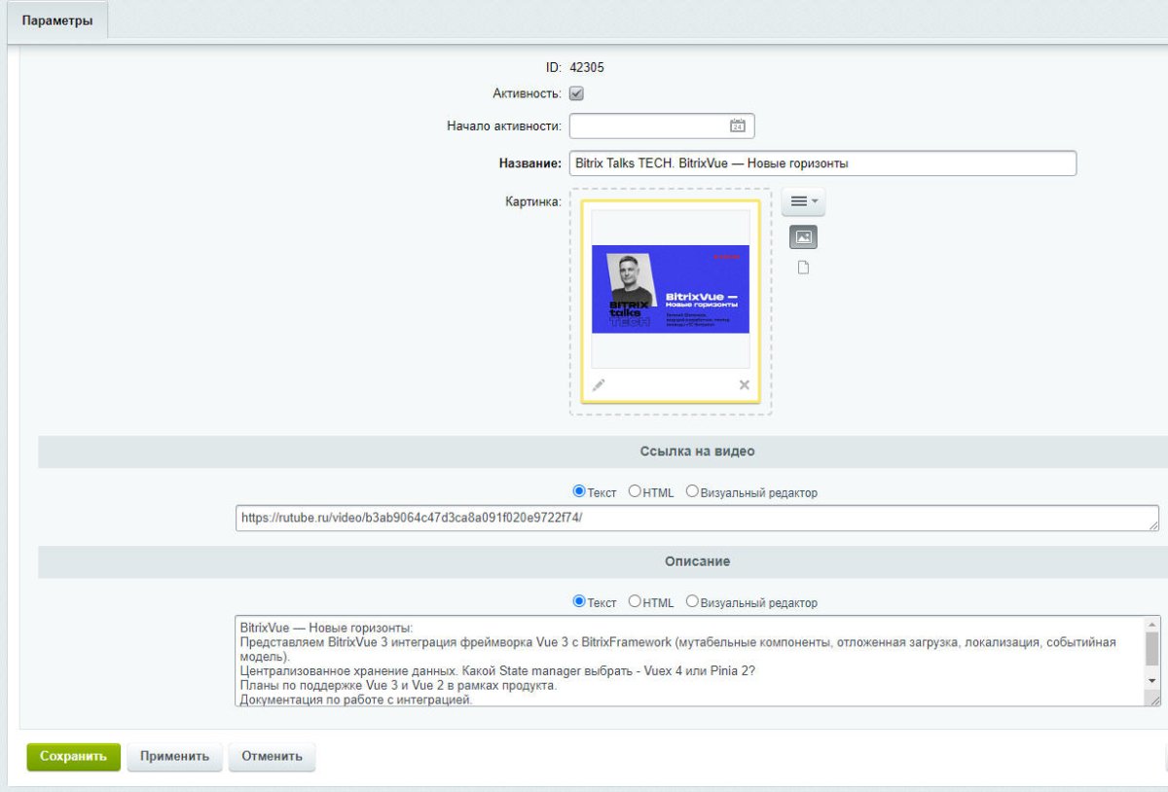Viewport: 1168px width, 792px height.
Task: Select HTML radio in the Описание section
Action: click(635, 601)
